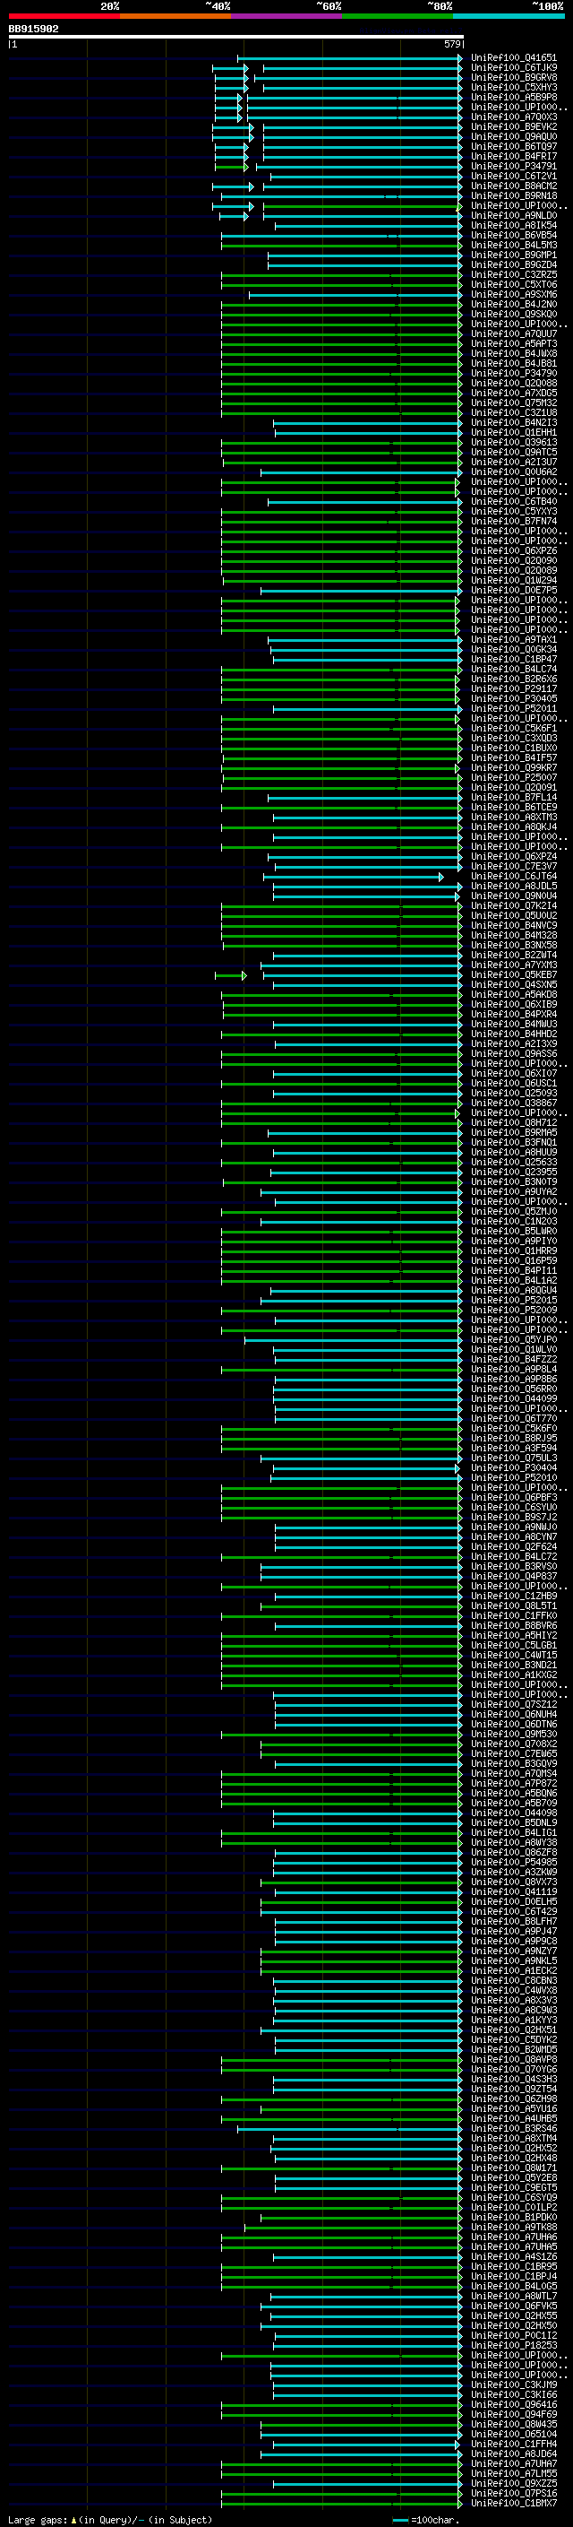Select the UniRef100_A8IK54 label
The width and height of the screenshot is (573, 2527).
coord(513,226)
